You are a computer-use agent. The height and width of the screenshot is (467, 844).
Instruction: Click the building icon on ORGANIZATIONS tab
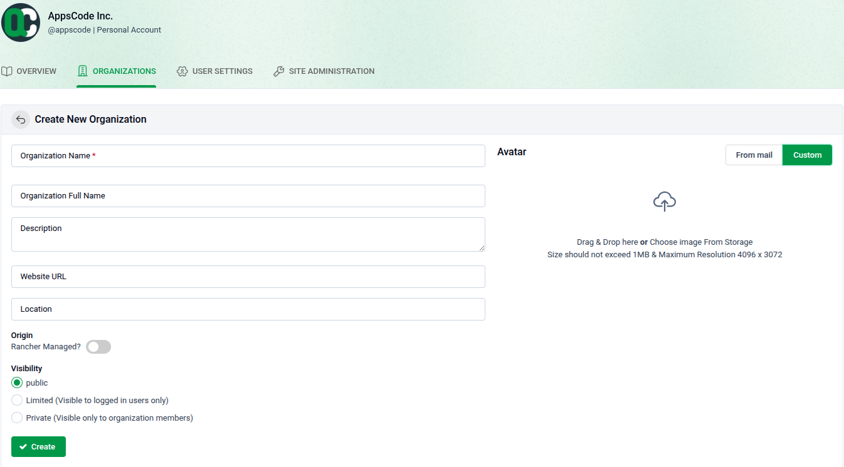point(82,71)
